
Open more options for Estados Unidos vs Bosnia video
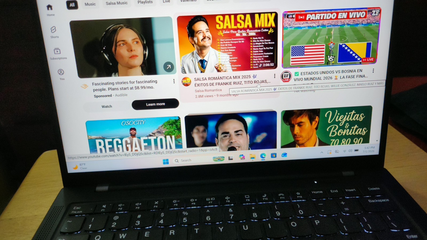(x=373, y=71)
